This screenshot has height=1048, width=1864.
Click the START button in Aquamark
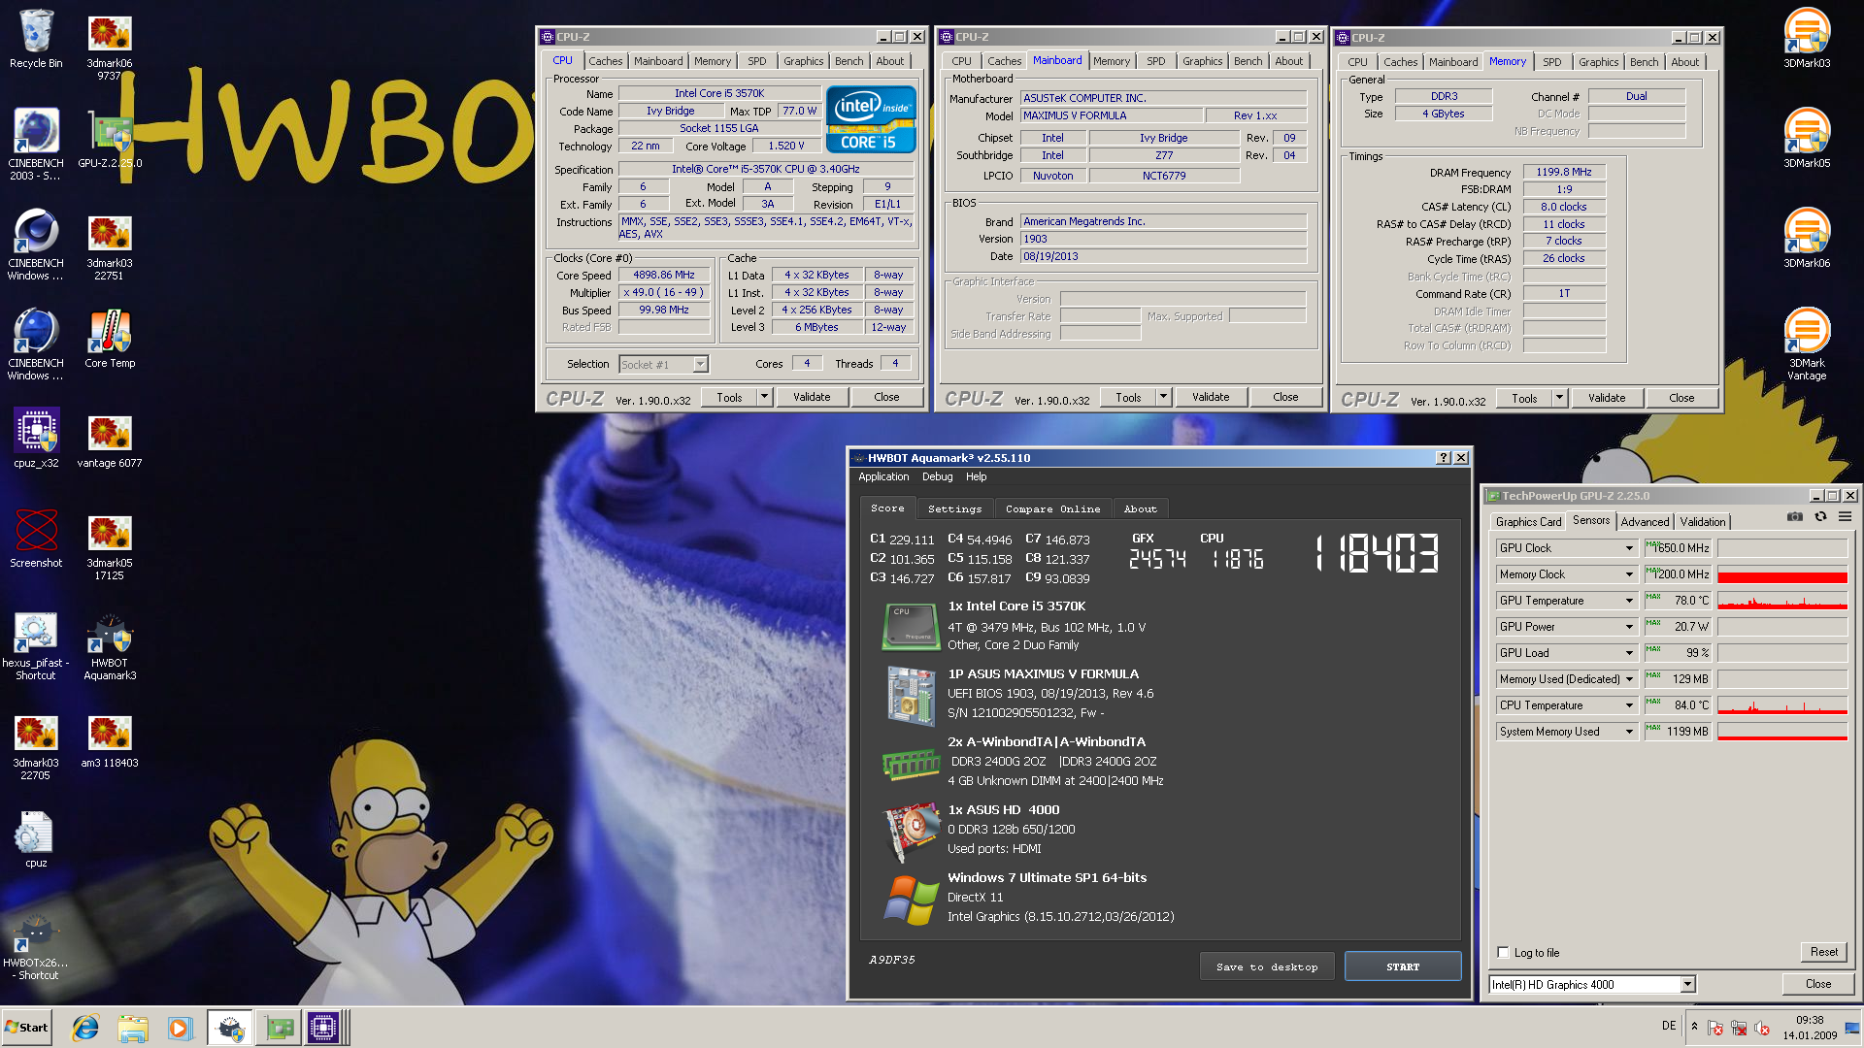tap(1402, 966)
